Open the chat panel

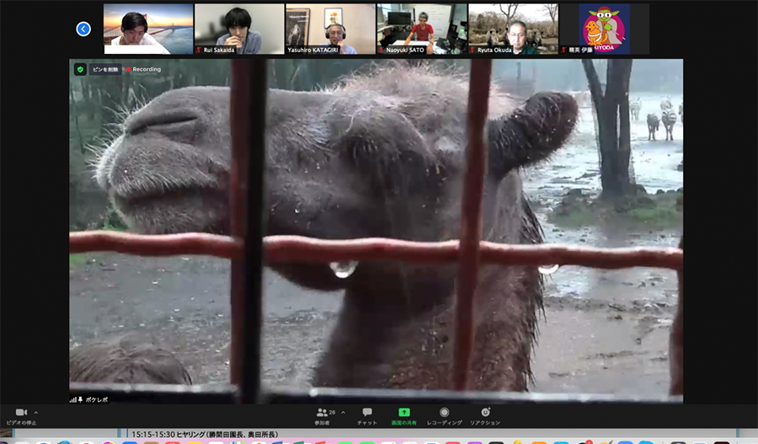[367, 413]
